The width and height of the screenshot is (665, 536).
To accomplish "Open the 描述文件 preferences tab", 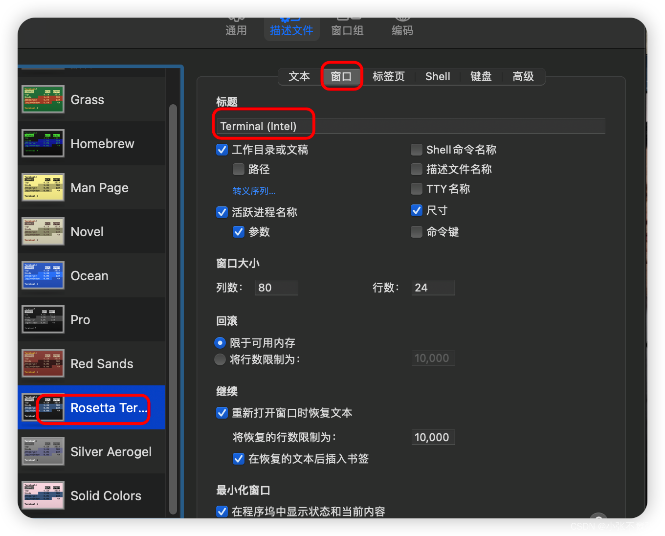I will coord(291,30).
